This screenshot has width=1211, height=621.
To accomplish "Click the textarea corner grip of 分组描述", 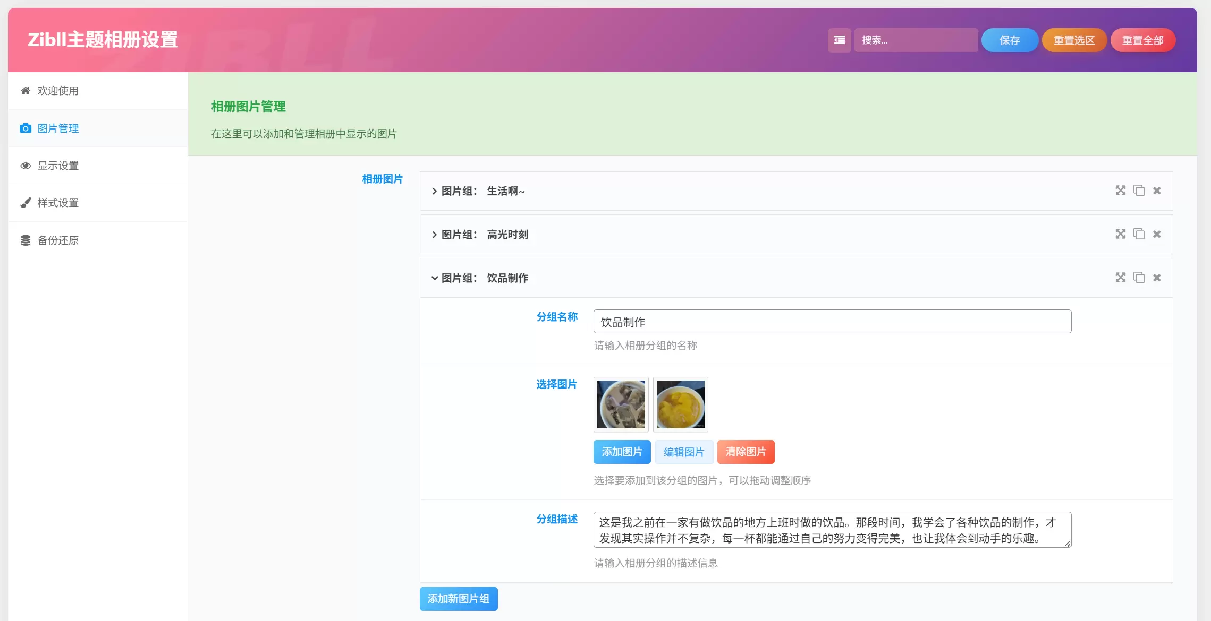I will pyautogui.click(x=1067, y=543).
